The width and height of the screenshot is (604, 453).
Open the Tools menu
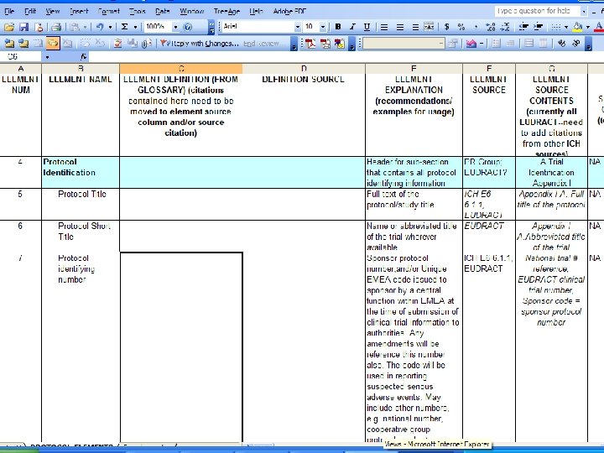[137, 11]
